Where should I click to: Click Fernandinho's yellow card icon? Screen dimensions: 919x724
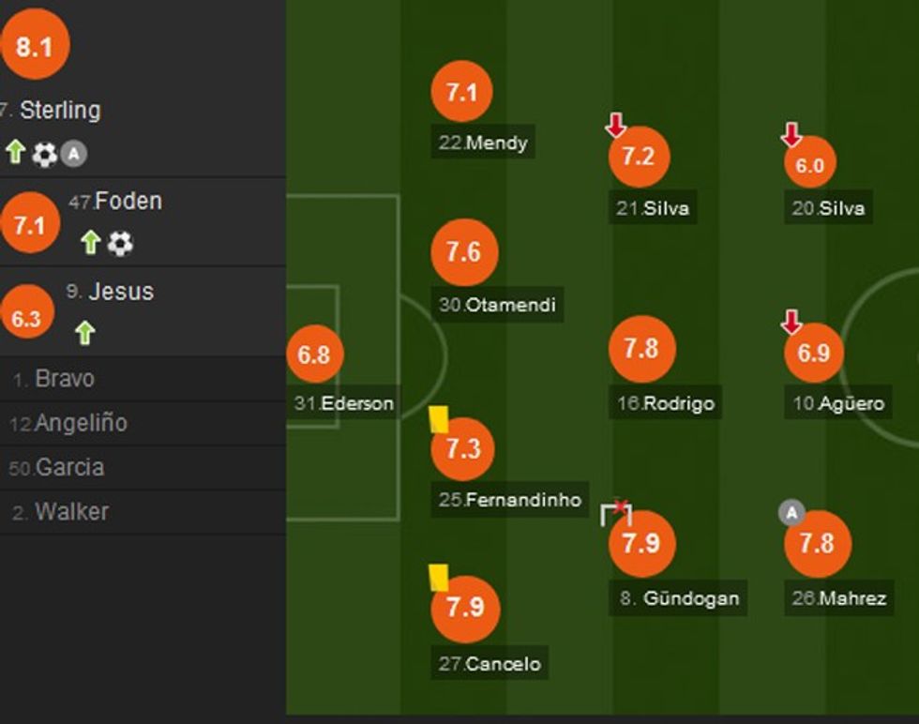click(438, 418)
